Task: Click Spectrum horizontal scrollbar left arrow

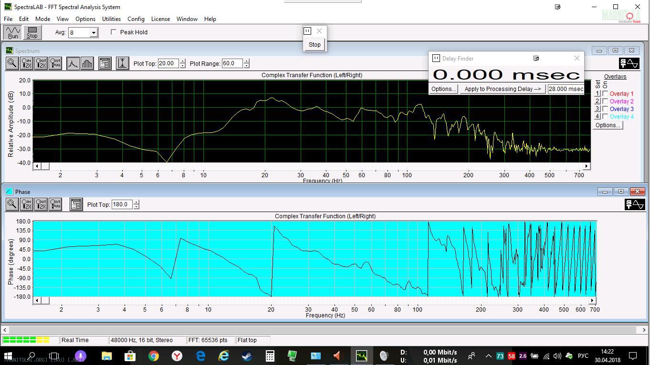Action: click(x=37, y=166)
